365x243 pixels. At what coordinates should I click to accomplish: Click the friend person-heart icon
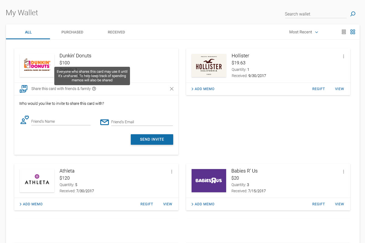click(24, 120)
